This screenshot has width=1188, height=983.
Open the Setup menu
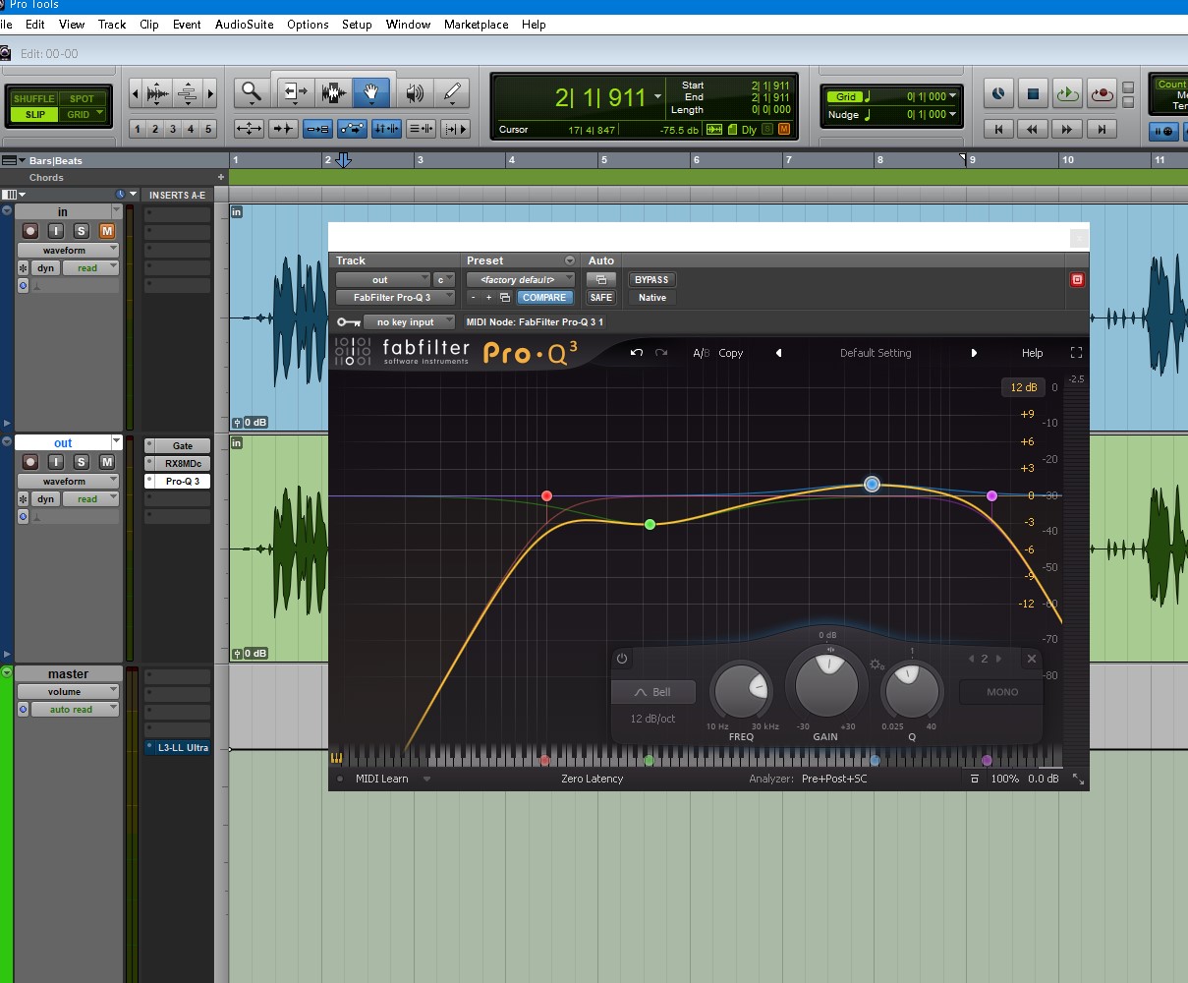pyautogui.click(x=357, y=25)
